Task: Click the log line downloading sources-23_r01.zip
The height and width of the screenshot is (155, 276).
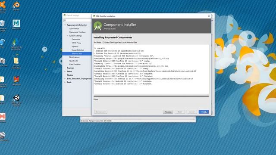Action: [x=131, y=66]
